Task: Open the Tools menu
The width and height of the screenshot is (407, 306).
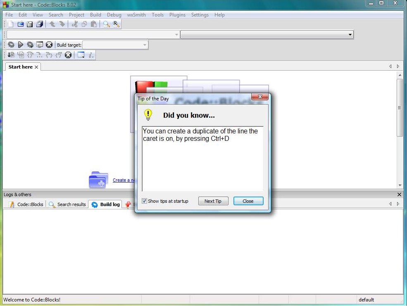Action: [x=158, y=15]
